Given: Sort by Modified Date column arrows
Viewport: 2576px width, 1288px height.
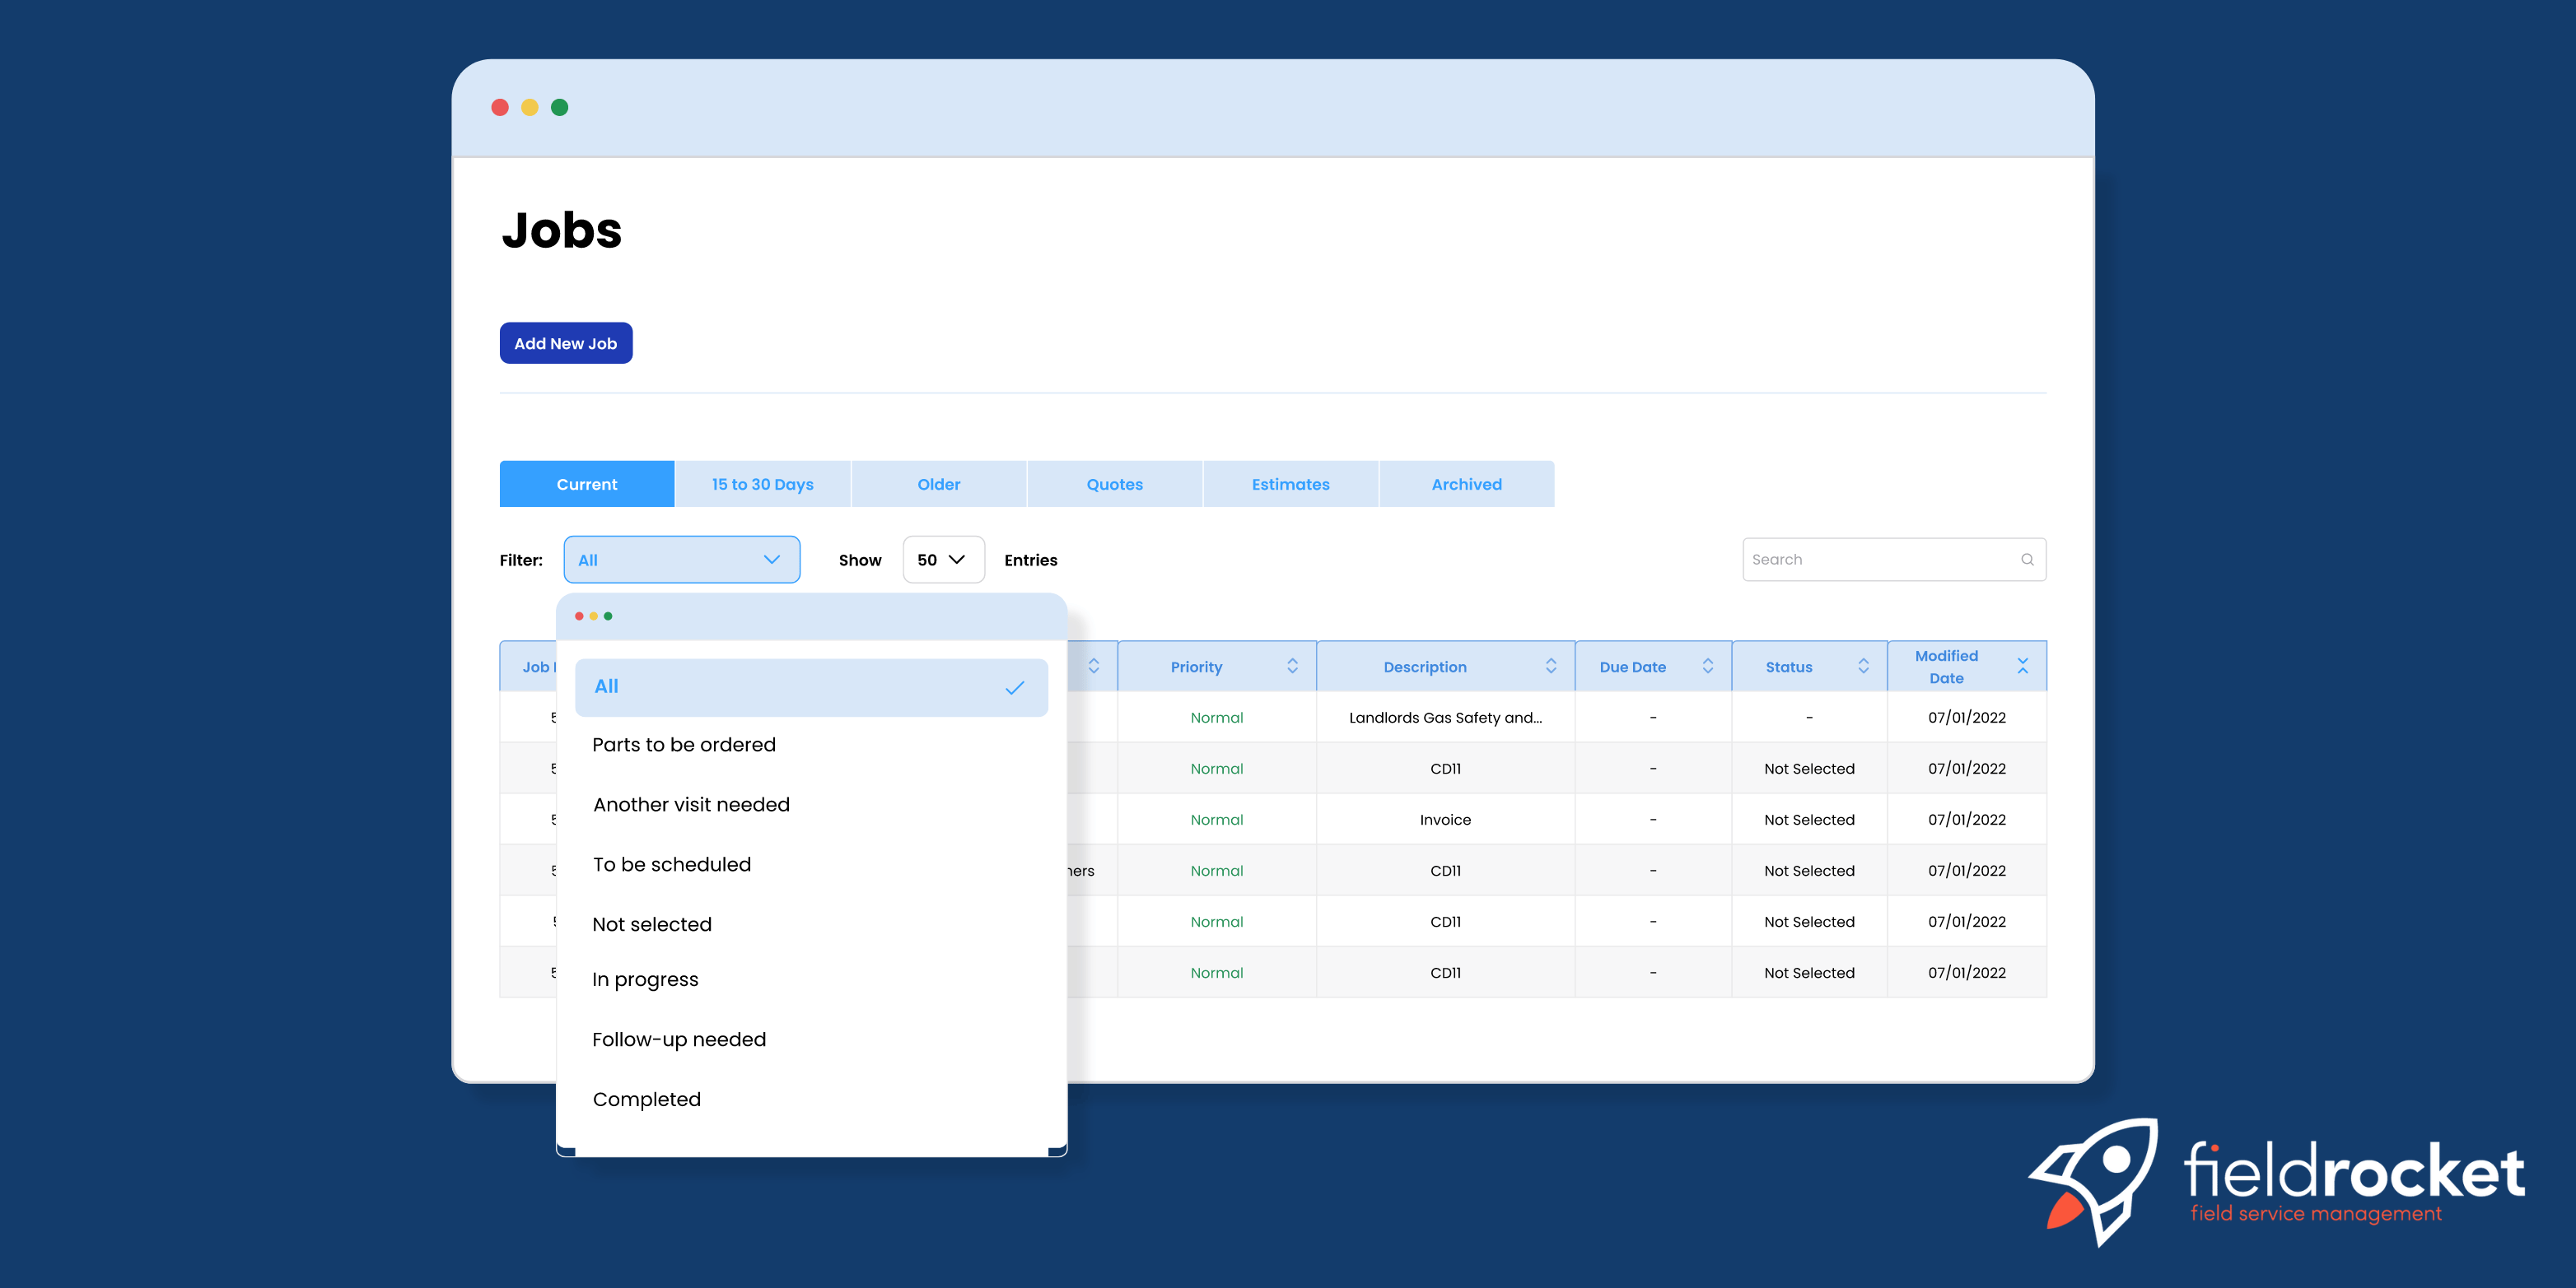Looking at the screenshot, I should 2022,667.
